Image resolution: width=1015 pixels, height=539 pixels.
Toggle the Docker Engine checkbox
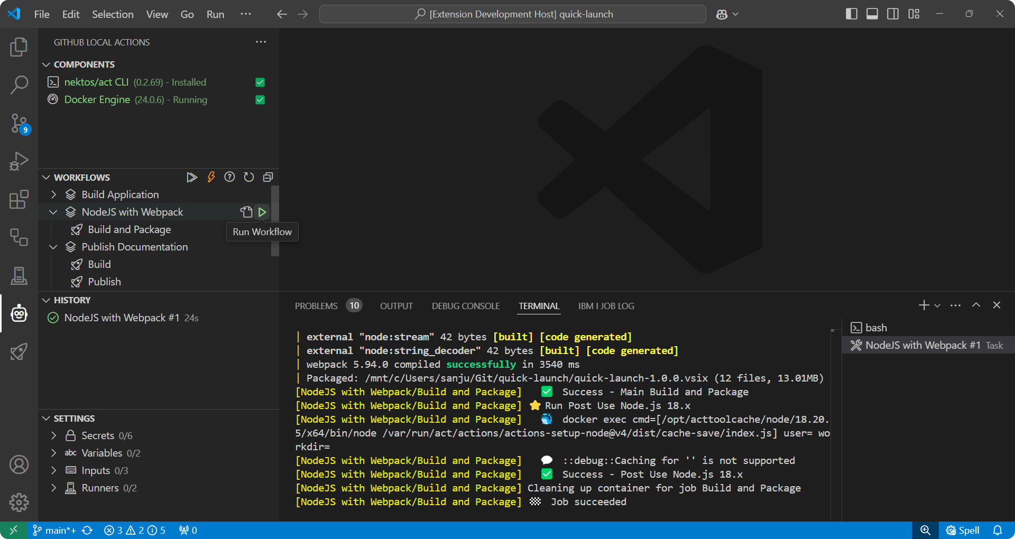click(x=260, y=99)
